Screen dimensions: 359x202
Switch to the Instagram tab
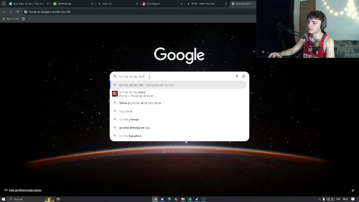tap(162, 4)
